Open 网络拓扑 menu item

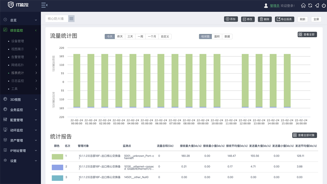pyautogui.click(x=18, y=65)
